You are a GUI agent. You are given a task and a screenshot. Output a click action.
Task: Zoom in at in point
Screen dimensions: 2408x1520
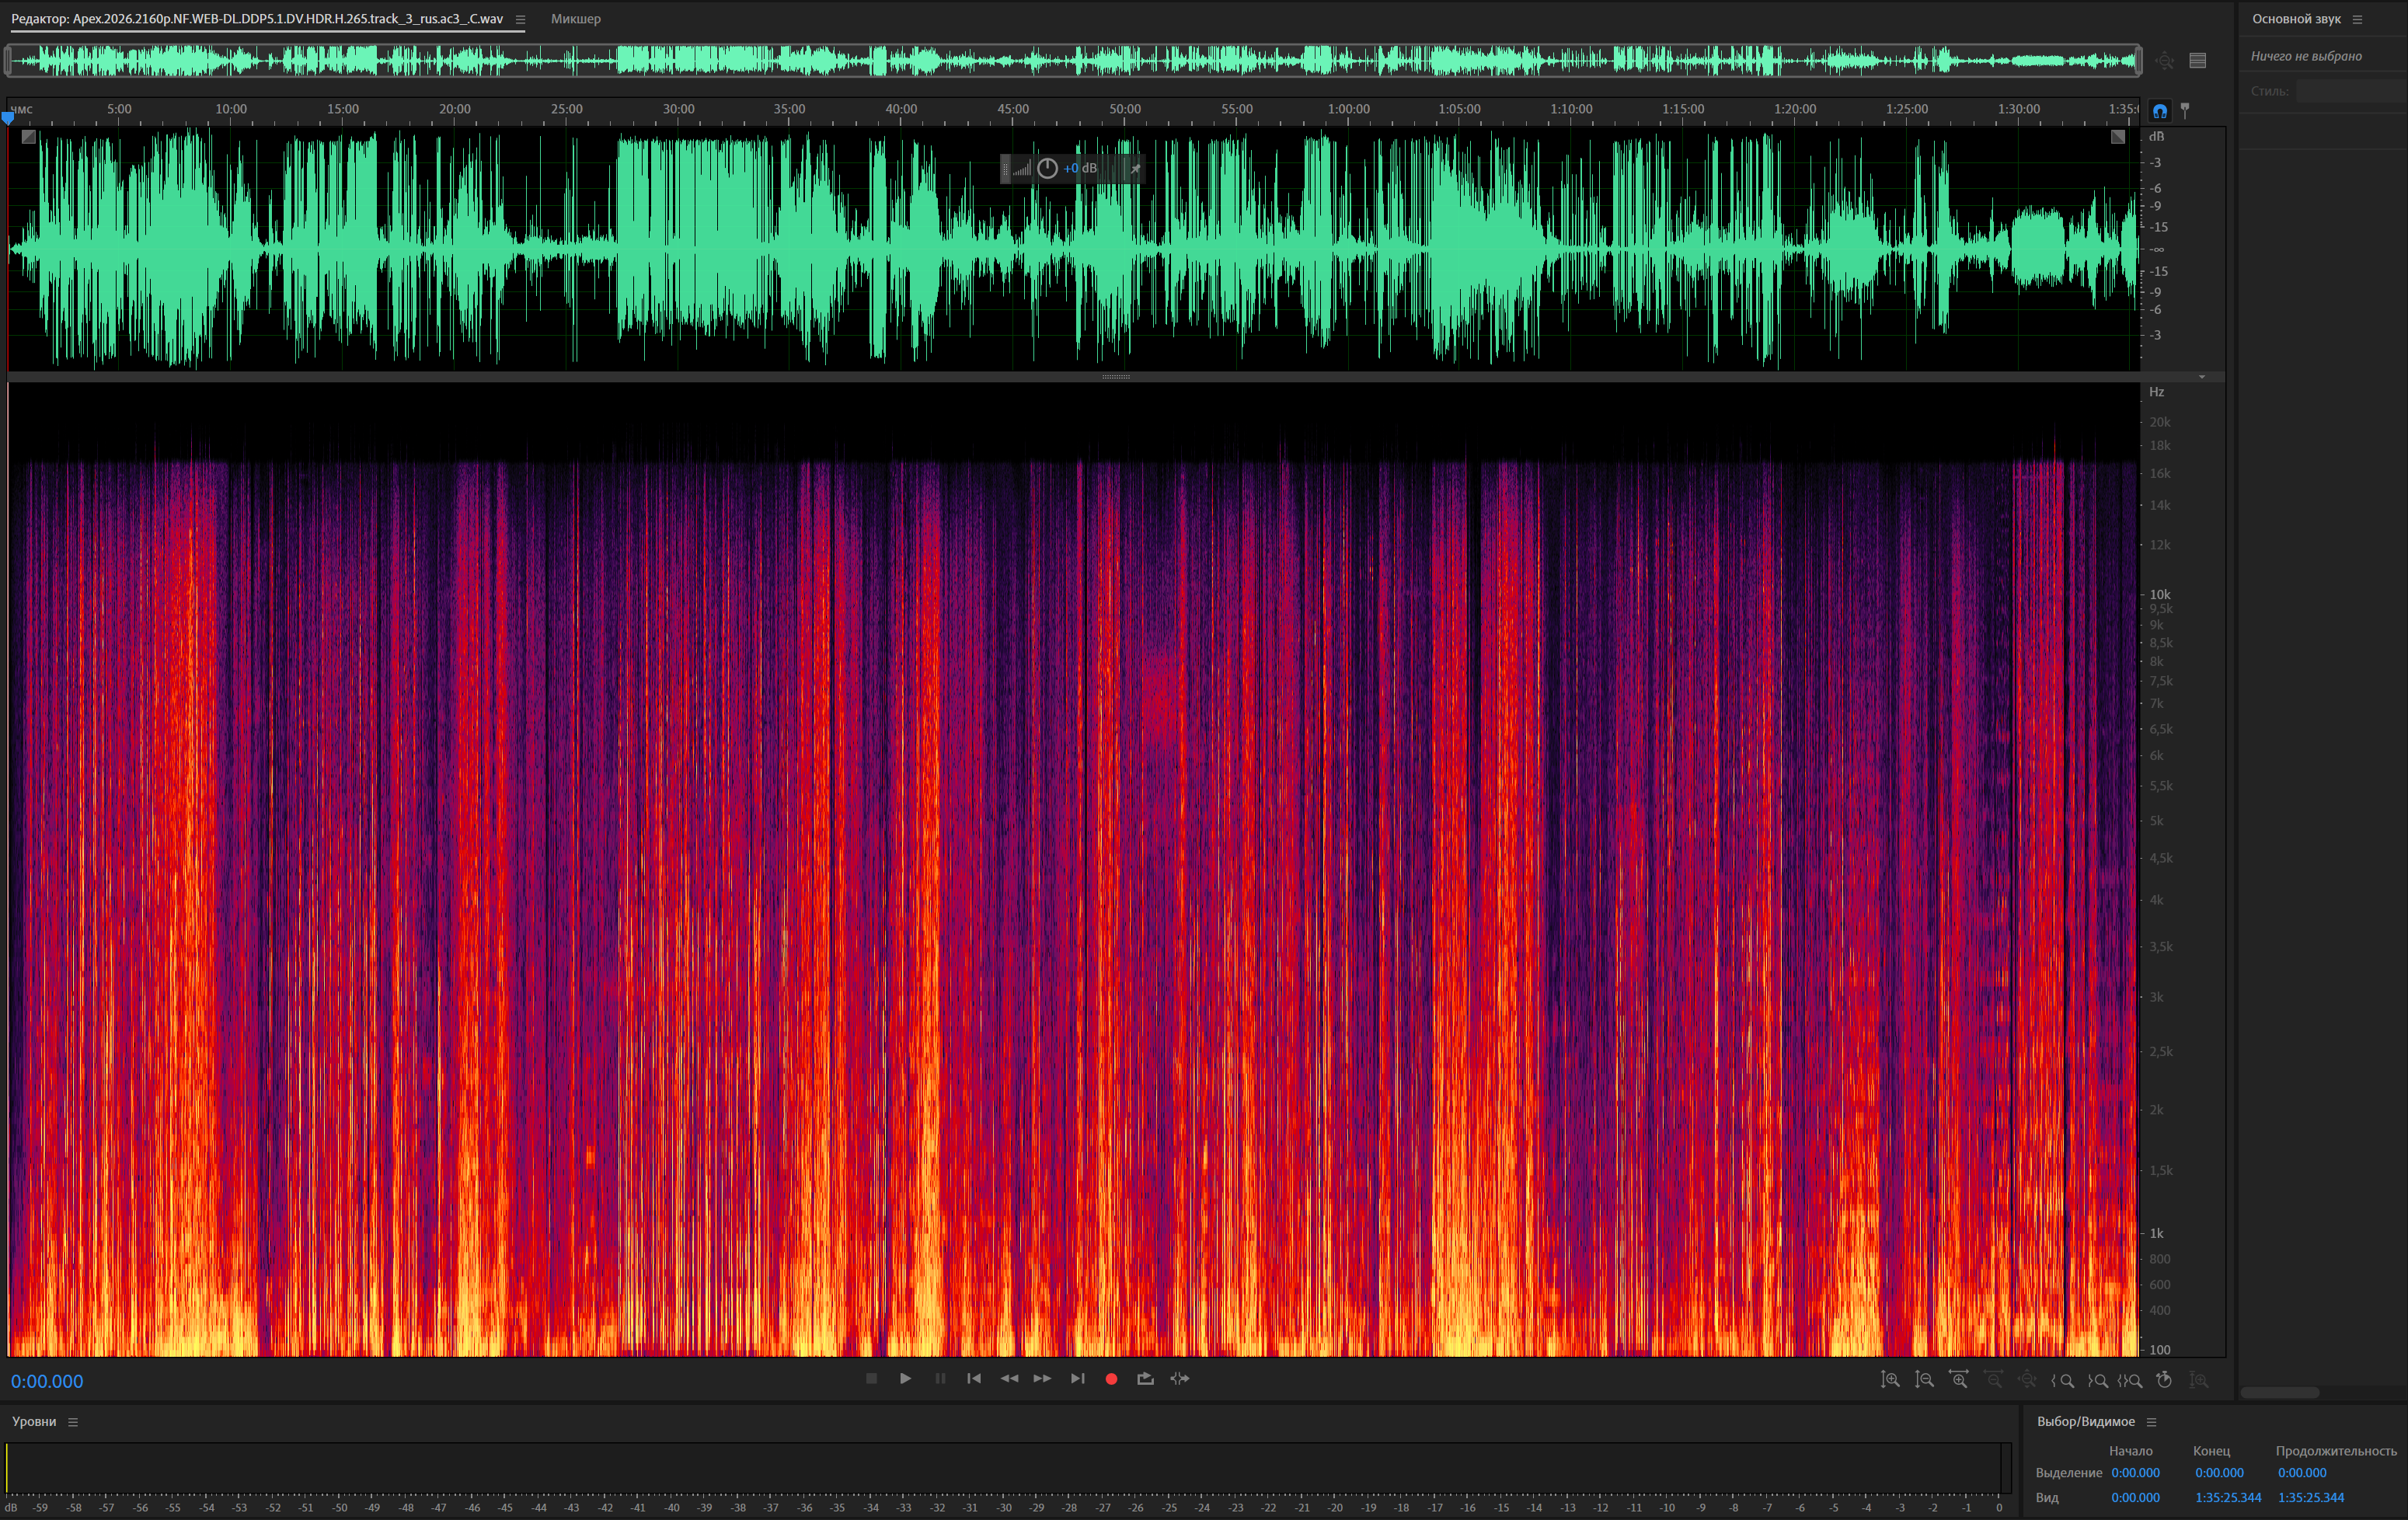click(2062, 1380)
